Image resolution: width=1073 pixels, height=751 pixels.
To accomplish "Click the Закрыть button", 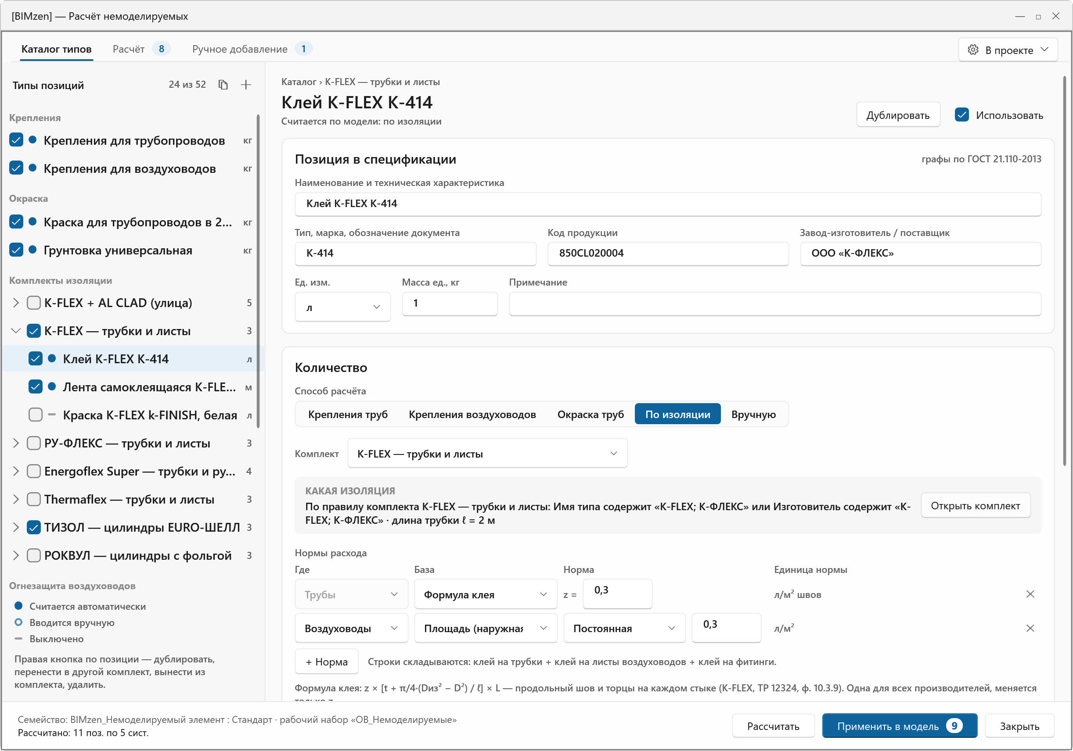I will 1019,726.
